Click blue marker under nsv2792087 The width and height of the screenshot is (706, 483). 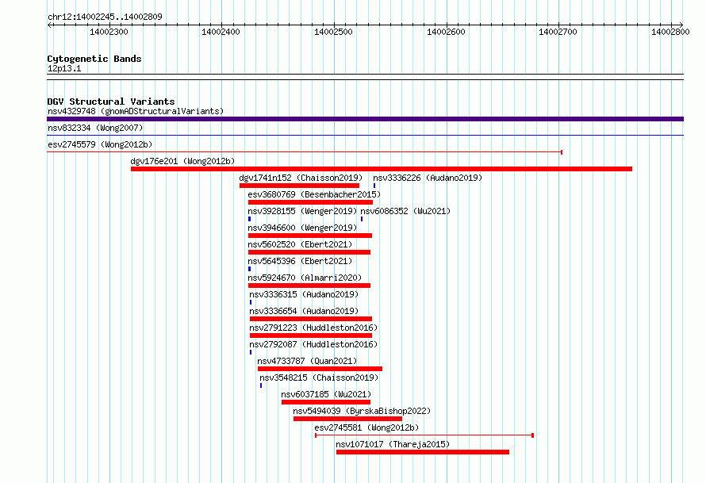(x=251, y=352)
